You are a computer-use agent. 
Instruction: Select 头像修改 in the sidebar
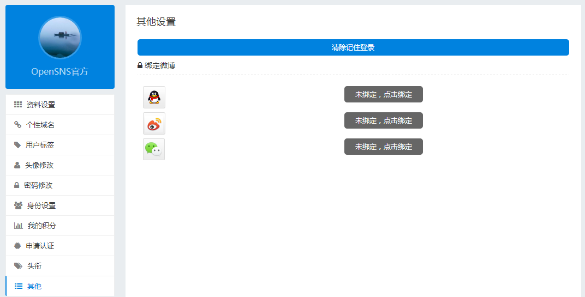point(60,165)
